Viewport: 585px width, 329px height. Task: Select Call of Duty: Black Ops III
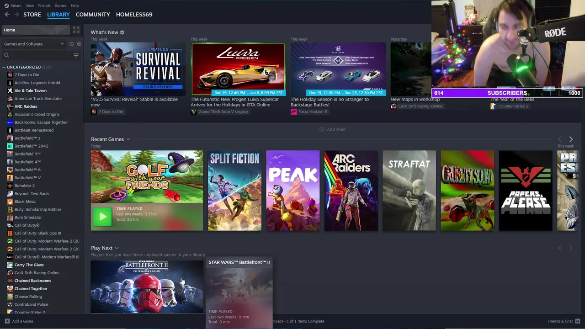[37, 233]
